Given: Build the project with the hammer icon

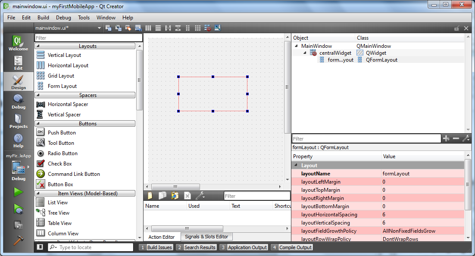Looking at the screenshot, I should click(18, 240).
